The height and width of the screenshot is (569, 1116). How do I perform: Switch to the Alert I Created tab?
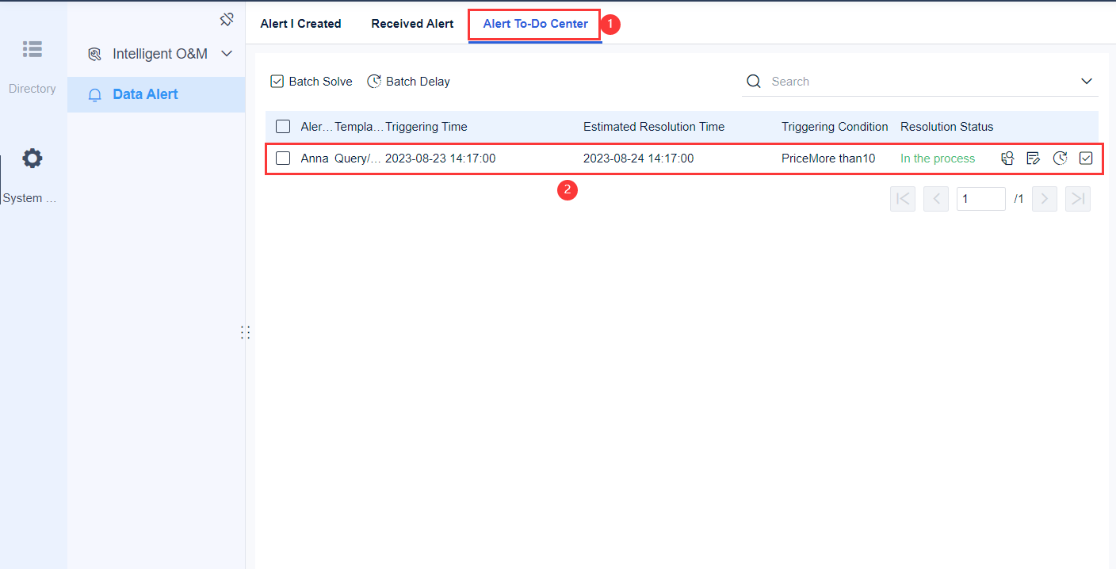(x=300, y=24)
